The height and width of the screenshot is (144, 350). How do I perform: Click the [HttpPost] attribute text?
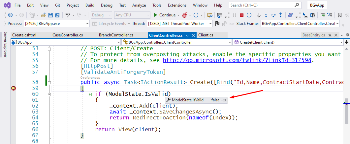97,66
